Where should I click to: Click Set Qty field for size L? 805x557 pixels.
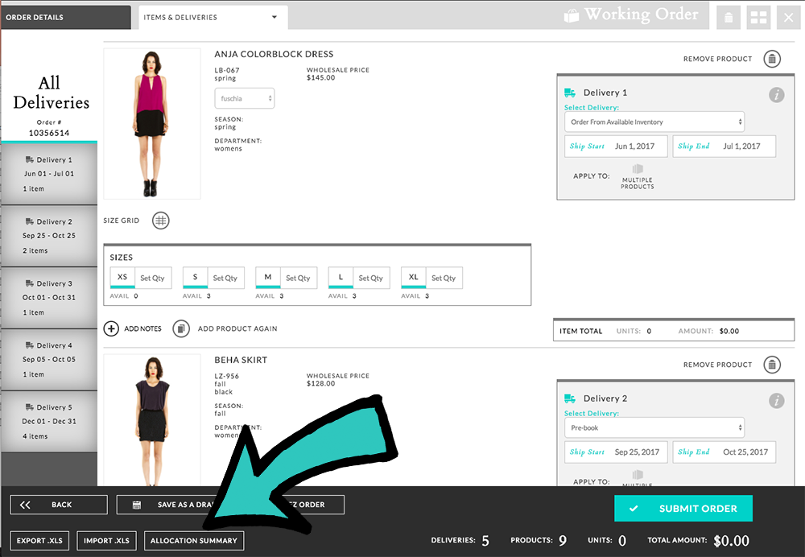pos(371,278)
